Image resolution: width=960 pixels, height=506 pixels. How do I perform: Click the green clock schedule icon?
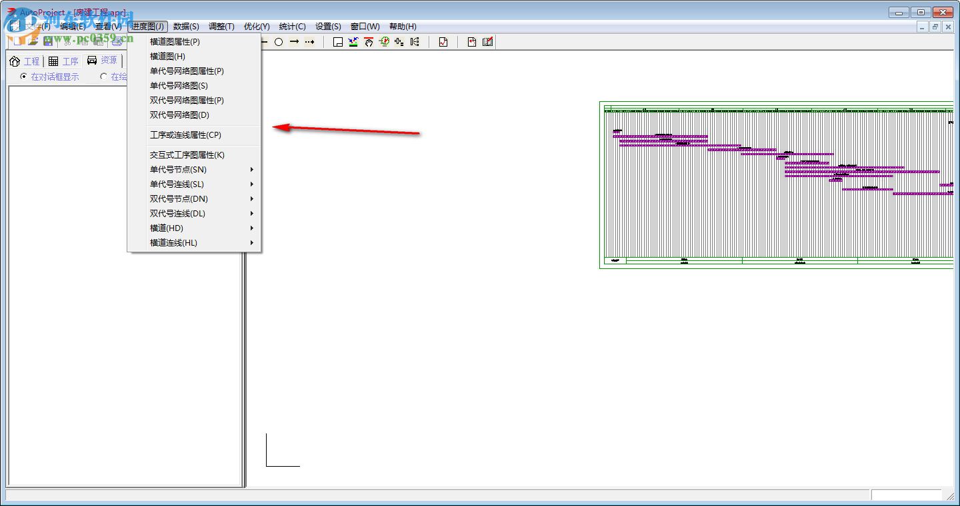[x=384, y=42]
